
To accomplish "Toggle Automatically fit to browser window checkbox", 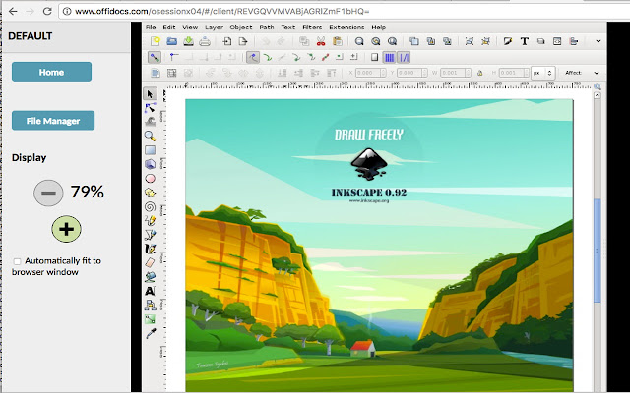I will 17,261.
